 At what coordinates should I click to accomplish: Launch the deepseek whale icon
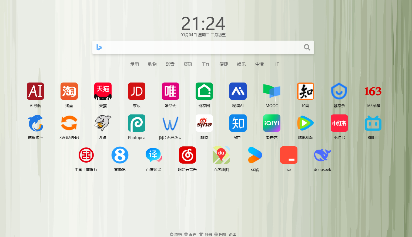(323, 155)
